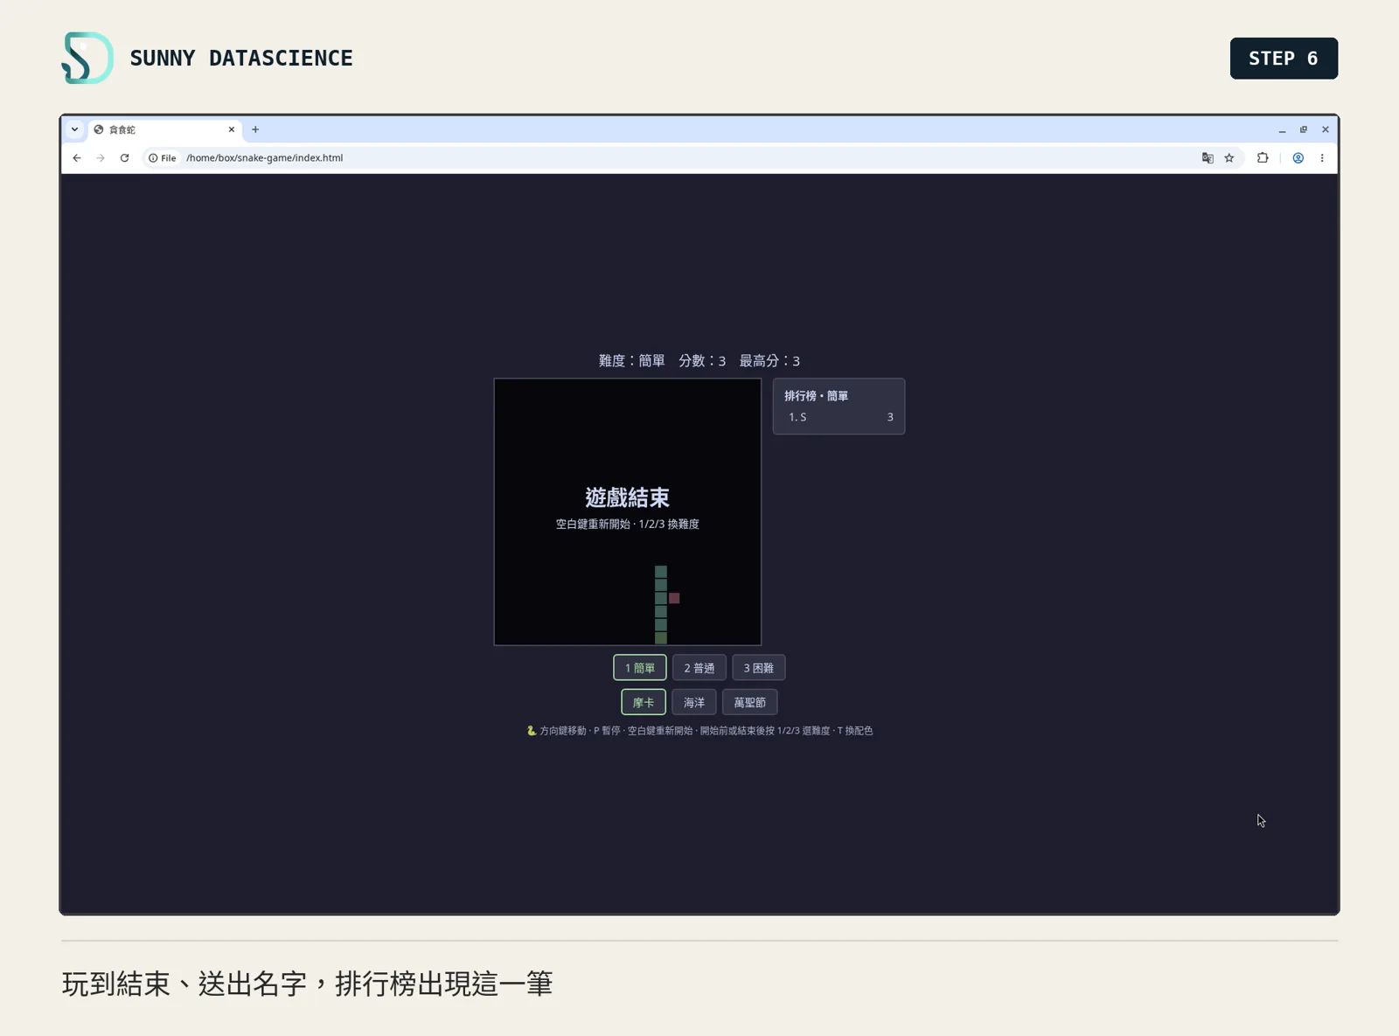
Task: Reload the snake game page
Action: click(124, 158)
